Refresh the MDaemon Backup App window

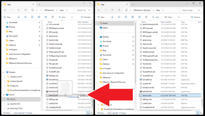click(x=119, y=10)
